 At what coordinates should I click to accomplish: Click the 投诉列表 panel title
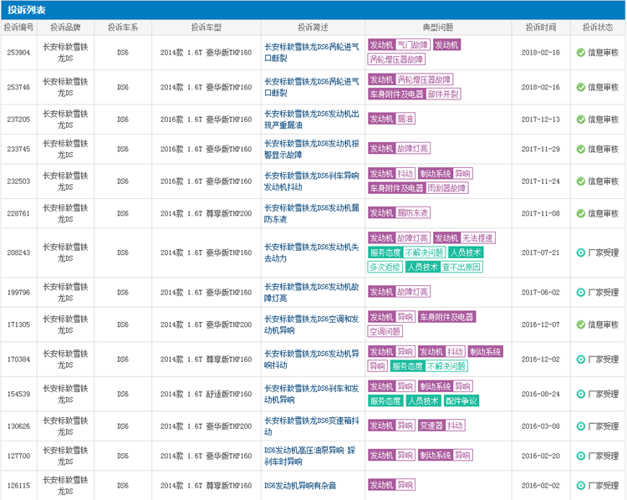[x=27, y=10]
